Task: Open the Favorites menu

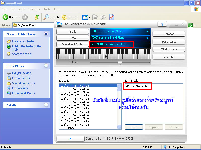Action: (34, 9)
